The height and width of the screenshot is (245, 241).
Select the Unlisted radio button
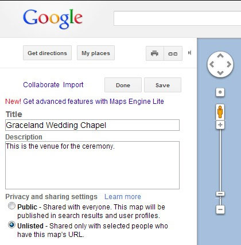(11, 225)
